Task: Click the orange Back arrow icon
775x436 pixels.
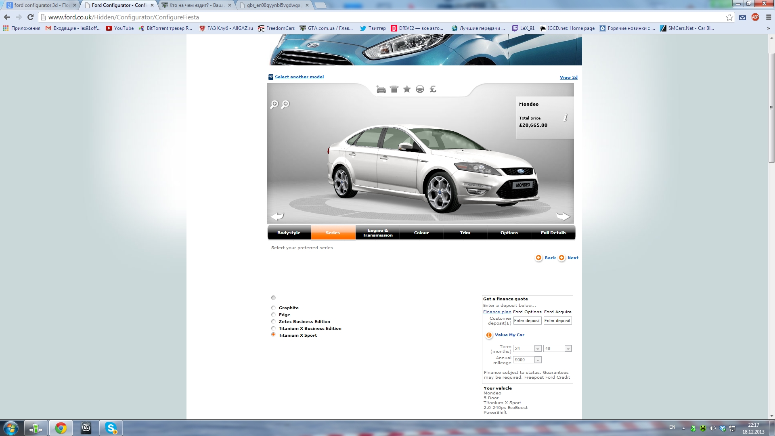Action: click(x=538, y=258)
